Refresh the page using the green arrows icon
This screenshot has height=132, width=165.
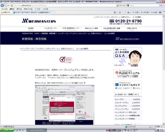[x=121, y=5]
